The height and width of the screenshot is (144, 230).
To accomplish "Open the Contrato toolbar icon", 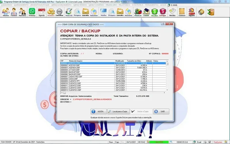I will click(x=182, y=12).
